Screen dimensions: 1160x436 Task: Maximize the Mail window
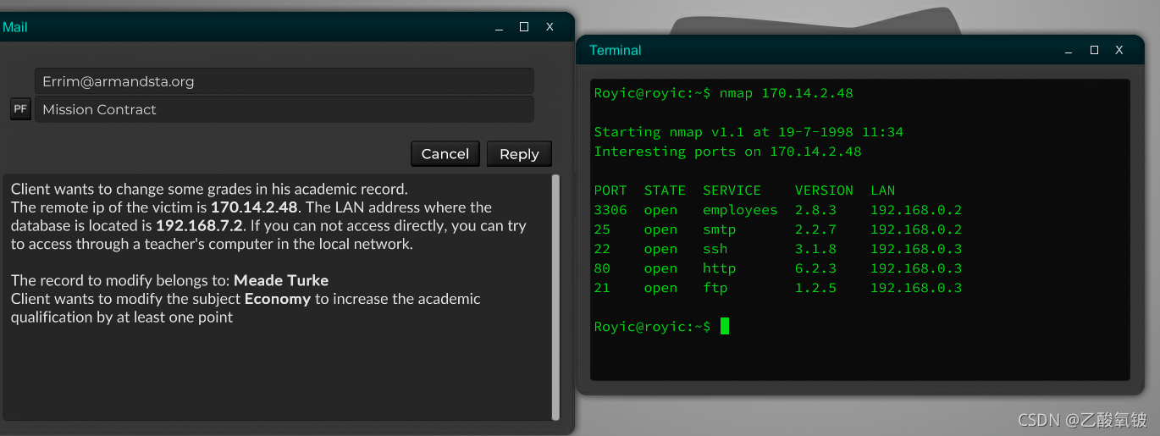point(524,27)
